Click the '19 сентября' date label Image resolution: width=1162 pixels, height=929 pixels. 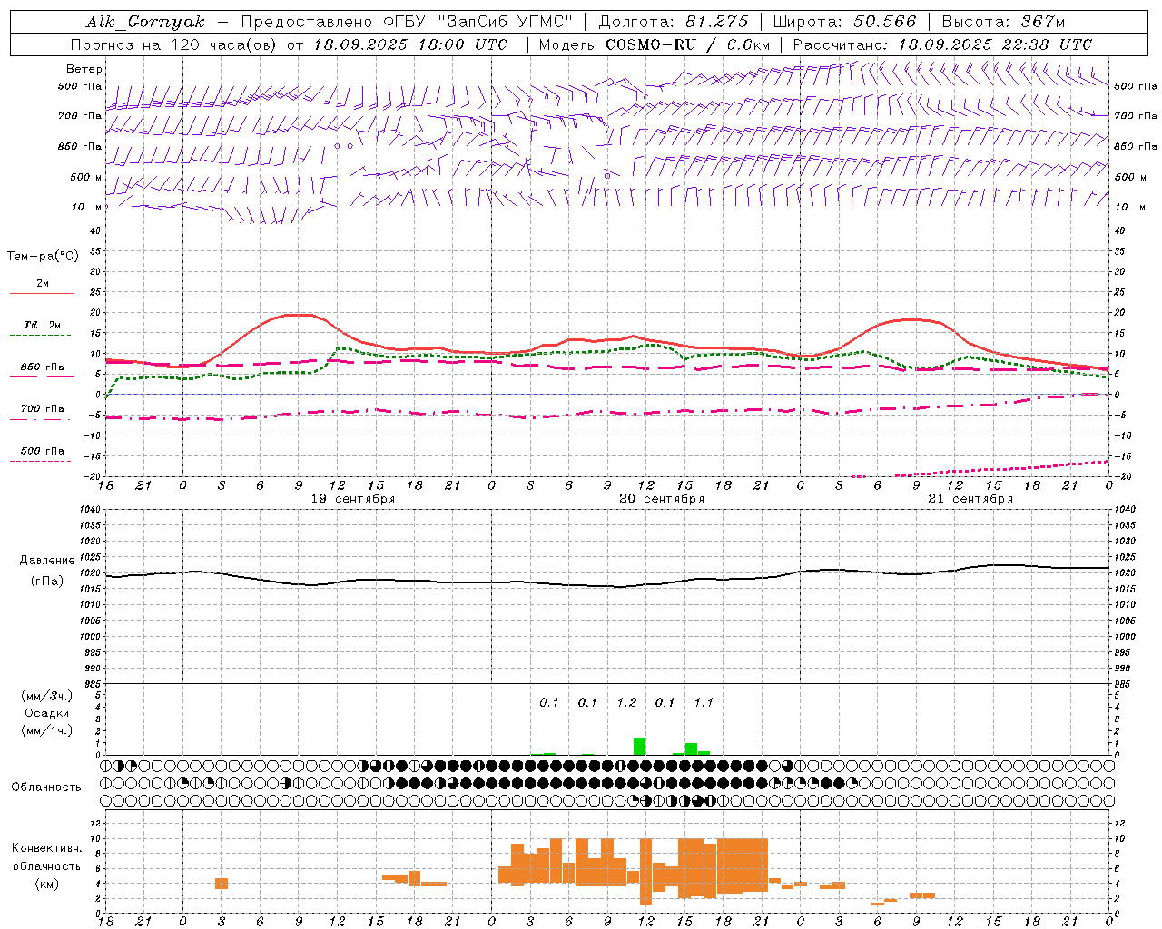tap(353, 499)
